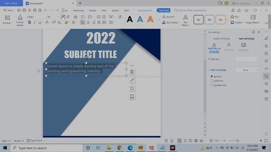Switch to reading layout in status bar
The height and width of the screenshot is (152, 271).
[191, 141]
